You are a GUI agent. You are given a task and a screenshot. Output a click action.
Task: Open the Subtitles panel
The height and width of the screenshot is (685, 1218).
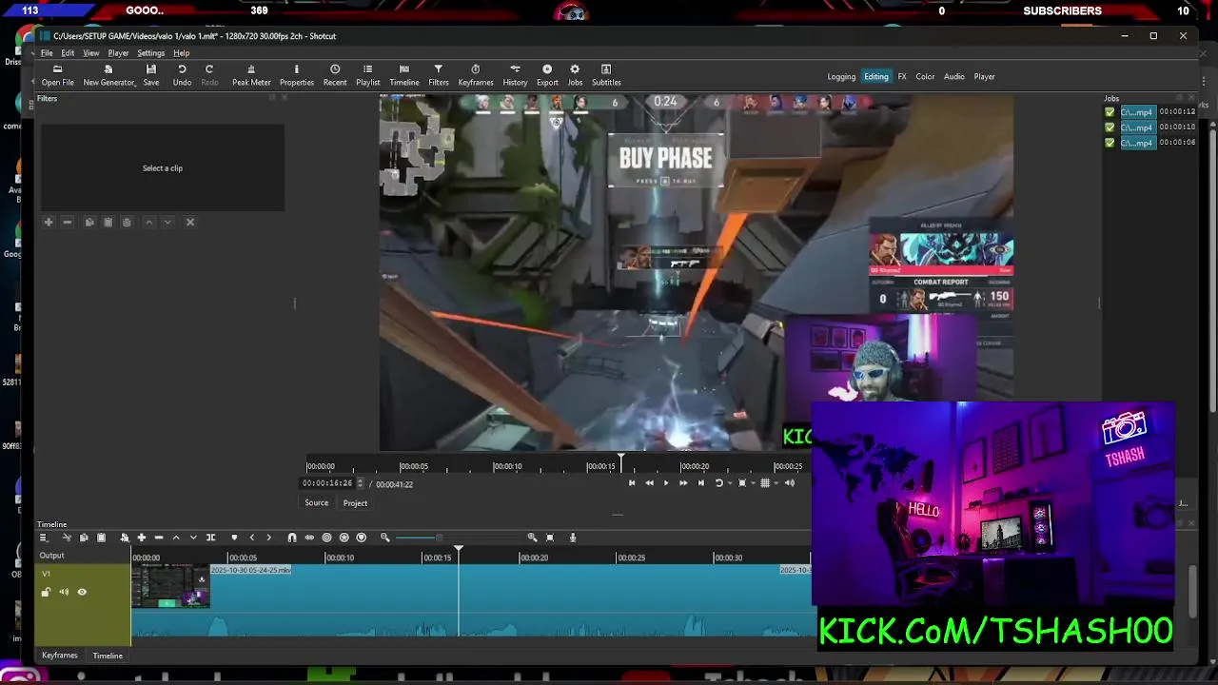tap(606, 75)
